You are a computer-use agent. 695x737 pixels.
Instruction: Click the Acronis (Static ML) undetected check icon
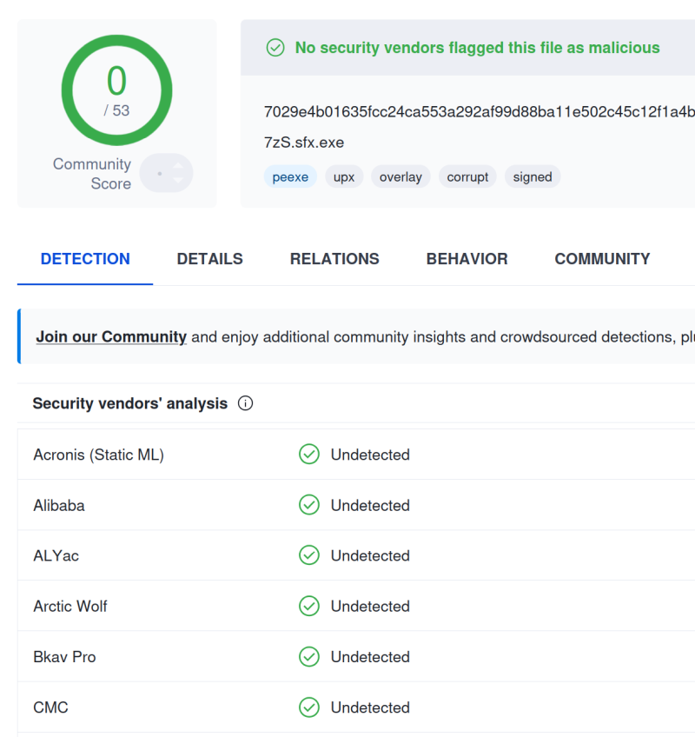click(x=309, y=454)
